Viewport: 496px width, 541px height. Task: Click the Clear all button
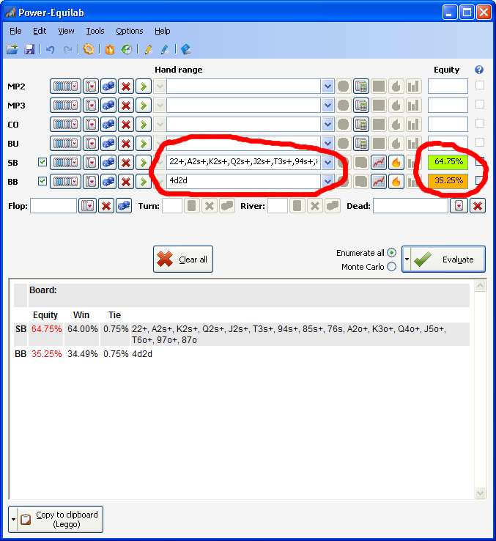(x=183, y=259)
